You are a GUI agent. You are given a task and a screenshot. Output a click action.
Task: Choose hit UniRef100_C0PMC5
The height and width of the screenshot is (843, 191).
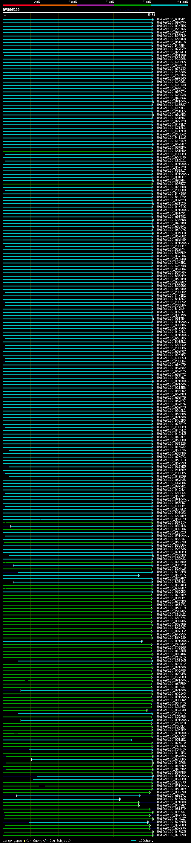[x=171, y=62]
